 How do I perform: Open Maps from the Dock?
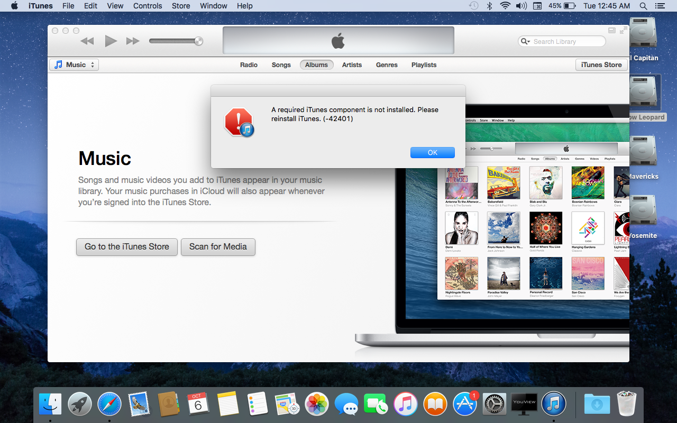[x=287, y=404]
